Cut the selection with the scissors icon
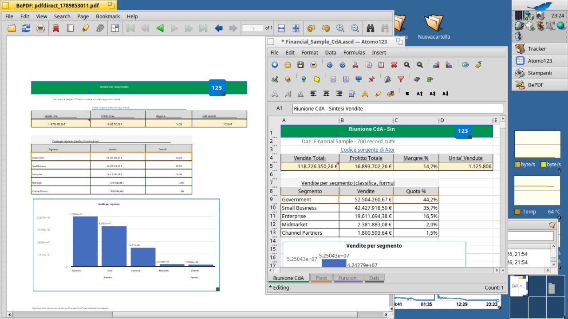The height and width of the screenshot is (319, 568). [355, 65]
